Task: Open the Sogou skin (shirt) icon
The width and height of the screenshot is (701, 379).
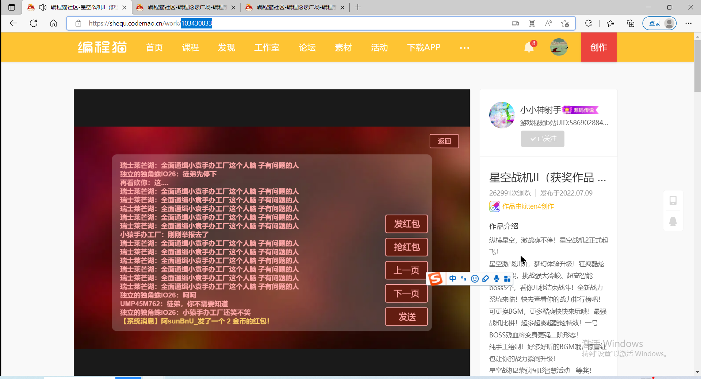Action: click(486, 279)
